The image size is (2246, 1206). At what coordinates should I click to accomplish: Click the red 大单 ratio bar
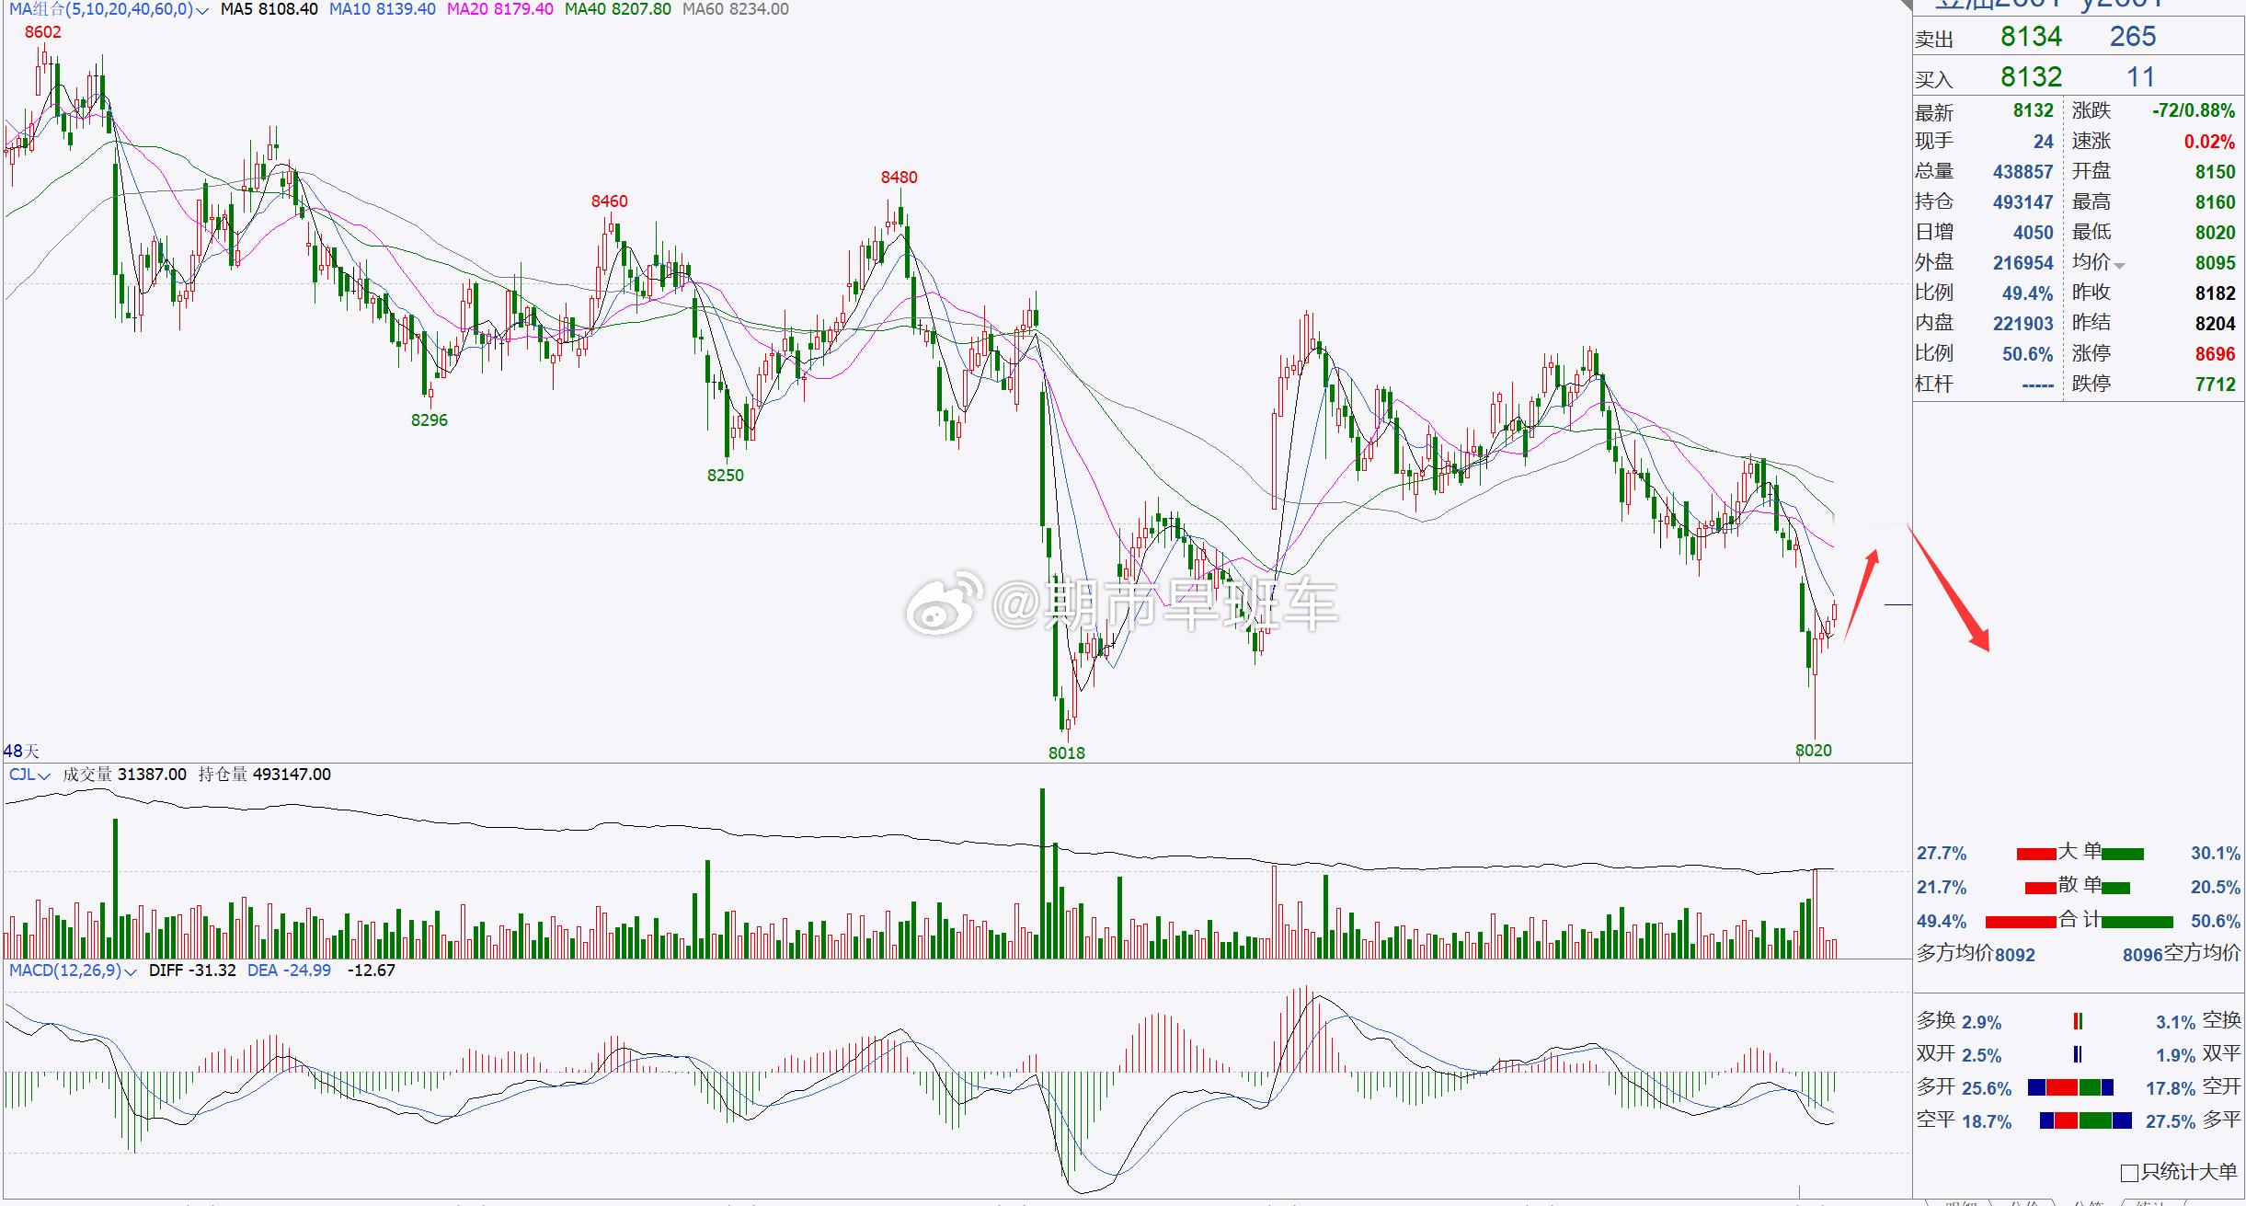click(2035, 854)
